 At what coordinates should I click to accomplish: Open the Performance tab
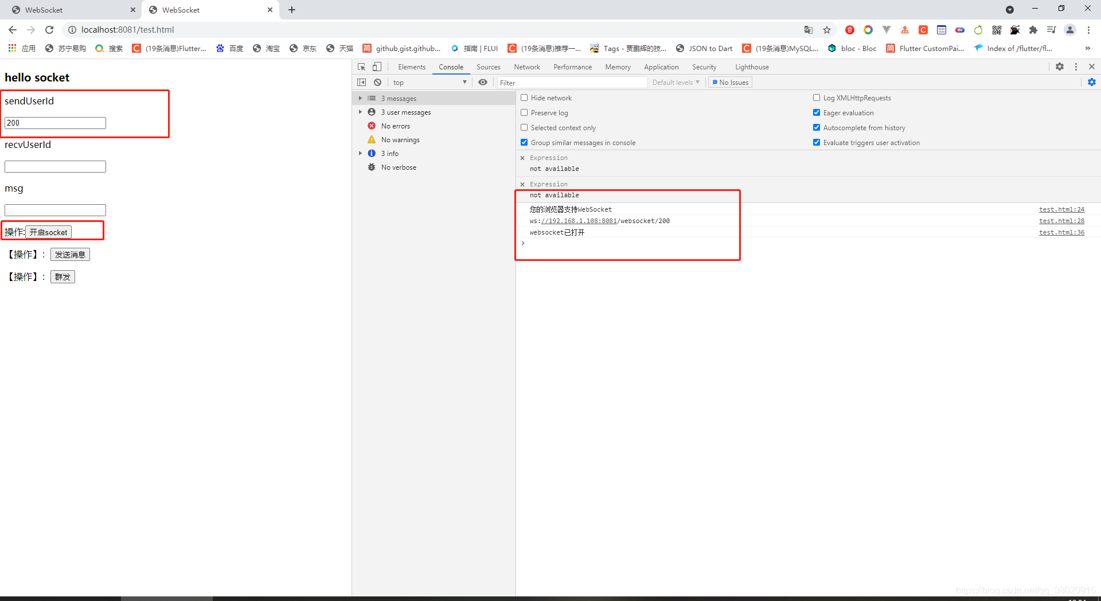[x=573, y=67]
